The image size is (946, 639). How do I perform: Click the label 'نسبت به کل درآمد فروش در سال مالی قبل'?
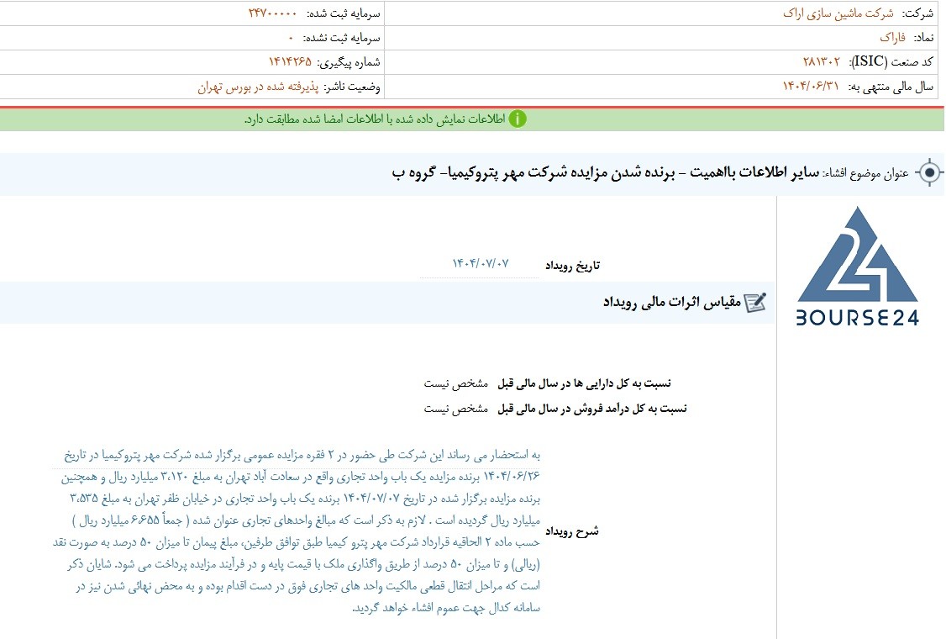(x=592, y=409)
